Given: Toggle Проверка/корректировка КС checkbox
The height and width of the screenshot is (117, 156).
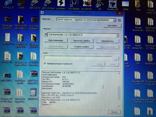Looking at the screenshot, I should pos(45,64).
